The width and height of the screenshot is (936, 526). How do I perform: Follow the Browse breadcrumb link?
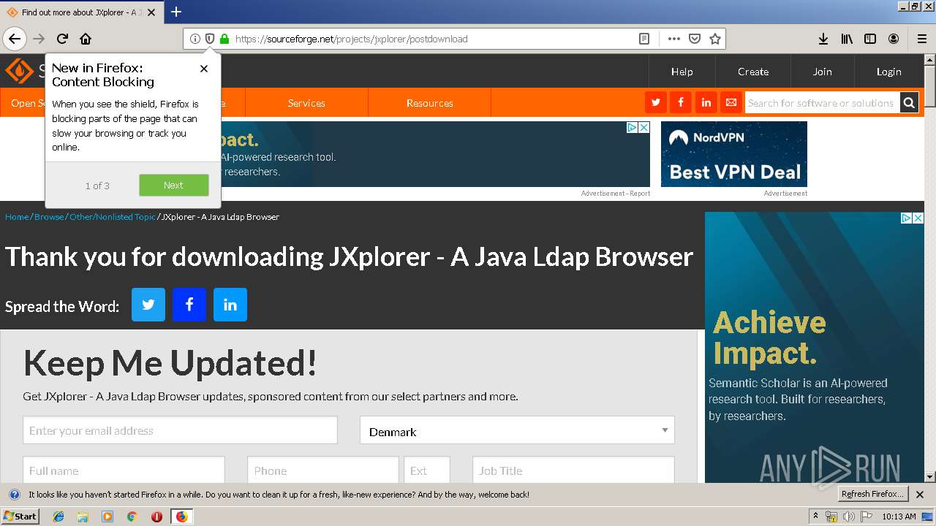click(x=49, y=217)
